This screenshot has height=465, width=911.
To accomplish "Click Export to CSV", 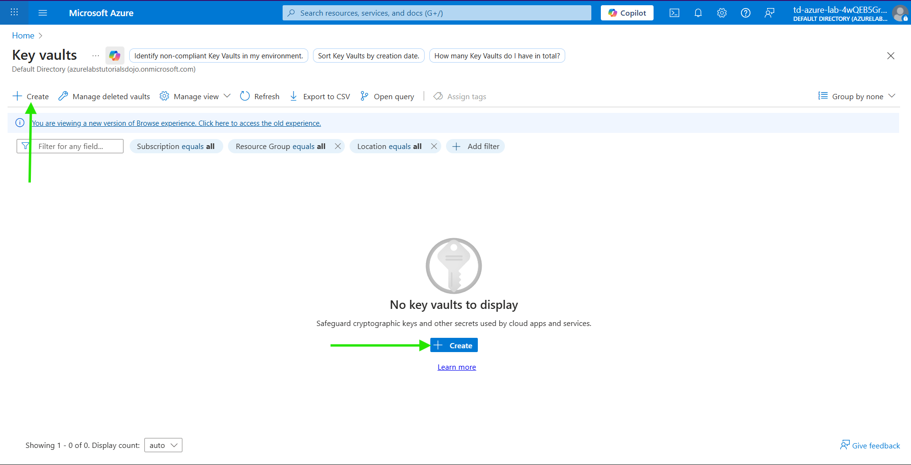I will pos(320,96).
